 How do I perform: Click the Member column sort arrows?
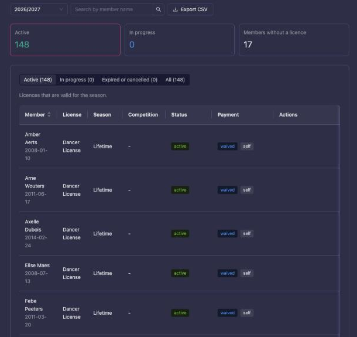pos(49,114)
